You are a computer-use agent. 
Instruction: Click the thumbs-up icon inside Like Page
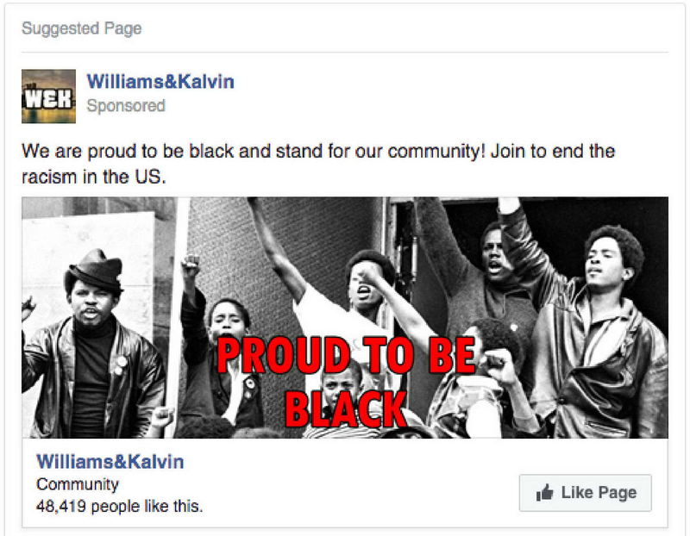pyautogui.click(x=544, y=492)
